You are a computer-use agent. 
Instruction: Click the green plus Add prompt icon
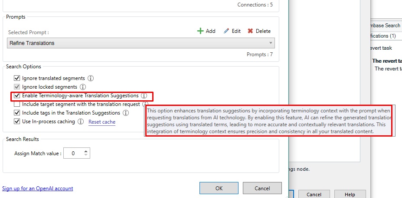(x=200, y=31)
